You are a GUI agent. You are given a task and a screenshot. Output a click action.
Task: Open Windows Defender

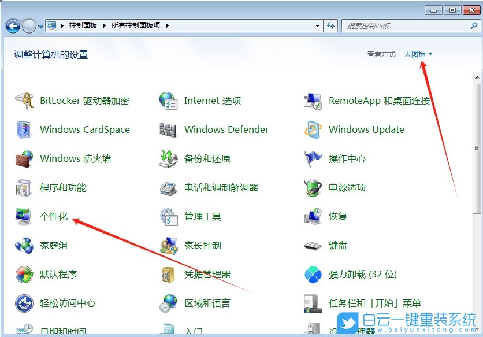click(x=225, y=129)
